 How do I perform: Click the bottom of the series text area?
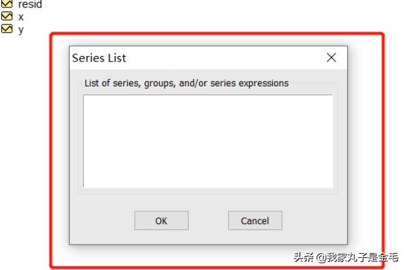pyautogui.click(x=208, y=183)
